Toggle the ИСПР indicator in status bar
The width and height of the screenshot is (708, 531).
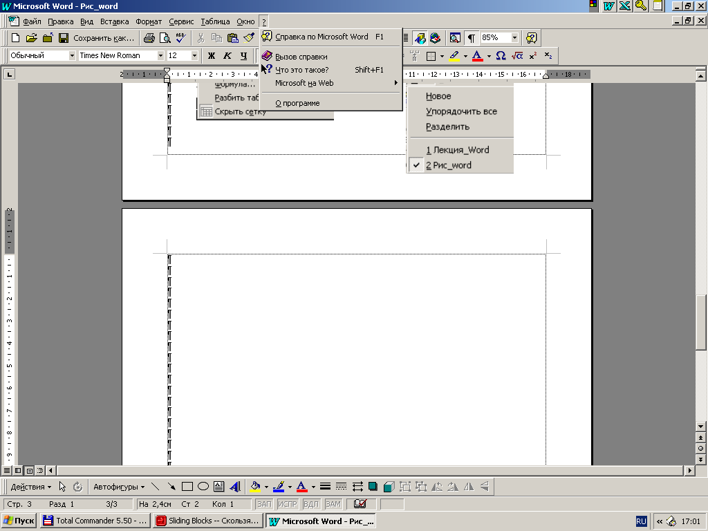pyautogui.click(x=288, y=504)
